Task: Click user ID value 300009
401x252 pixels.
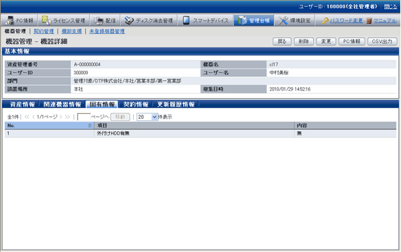Action: [x=81, y=73]
